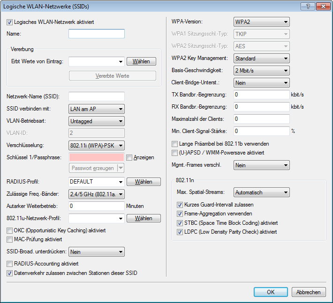Click Wählen next to RADIUS-Profil
Screen dimensions: 333x303
point(144,181)
